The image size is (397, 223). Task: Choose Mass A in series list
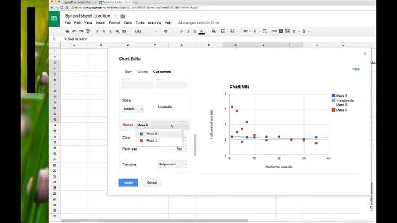[x=159, y=141]
